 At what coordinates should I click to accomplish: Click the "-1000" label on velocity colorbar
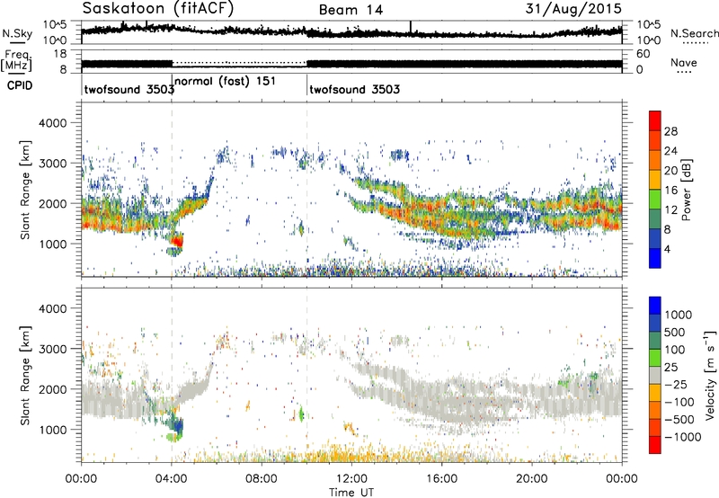point(683,437)
